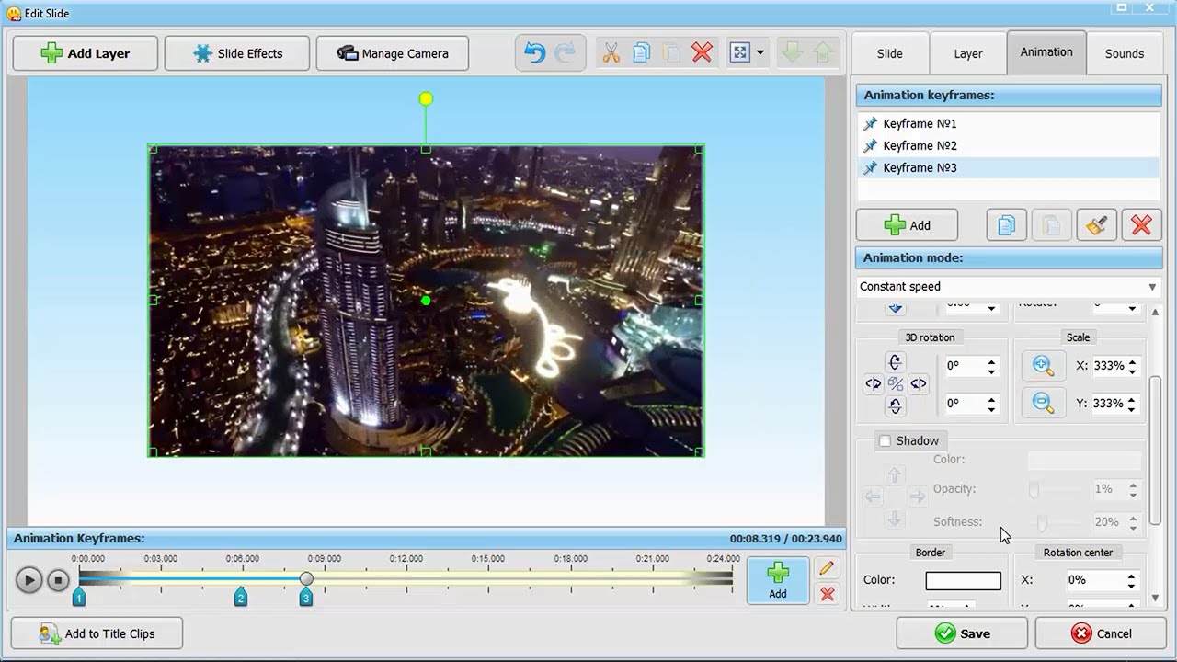Increase Rotation center X value stepper
The height and width of the screenshot is (662, 1177).
[1131, 576]
